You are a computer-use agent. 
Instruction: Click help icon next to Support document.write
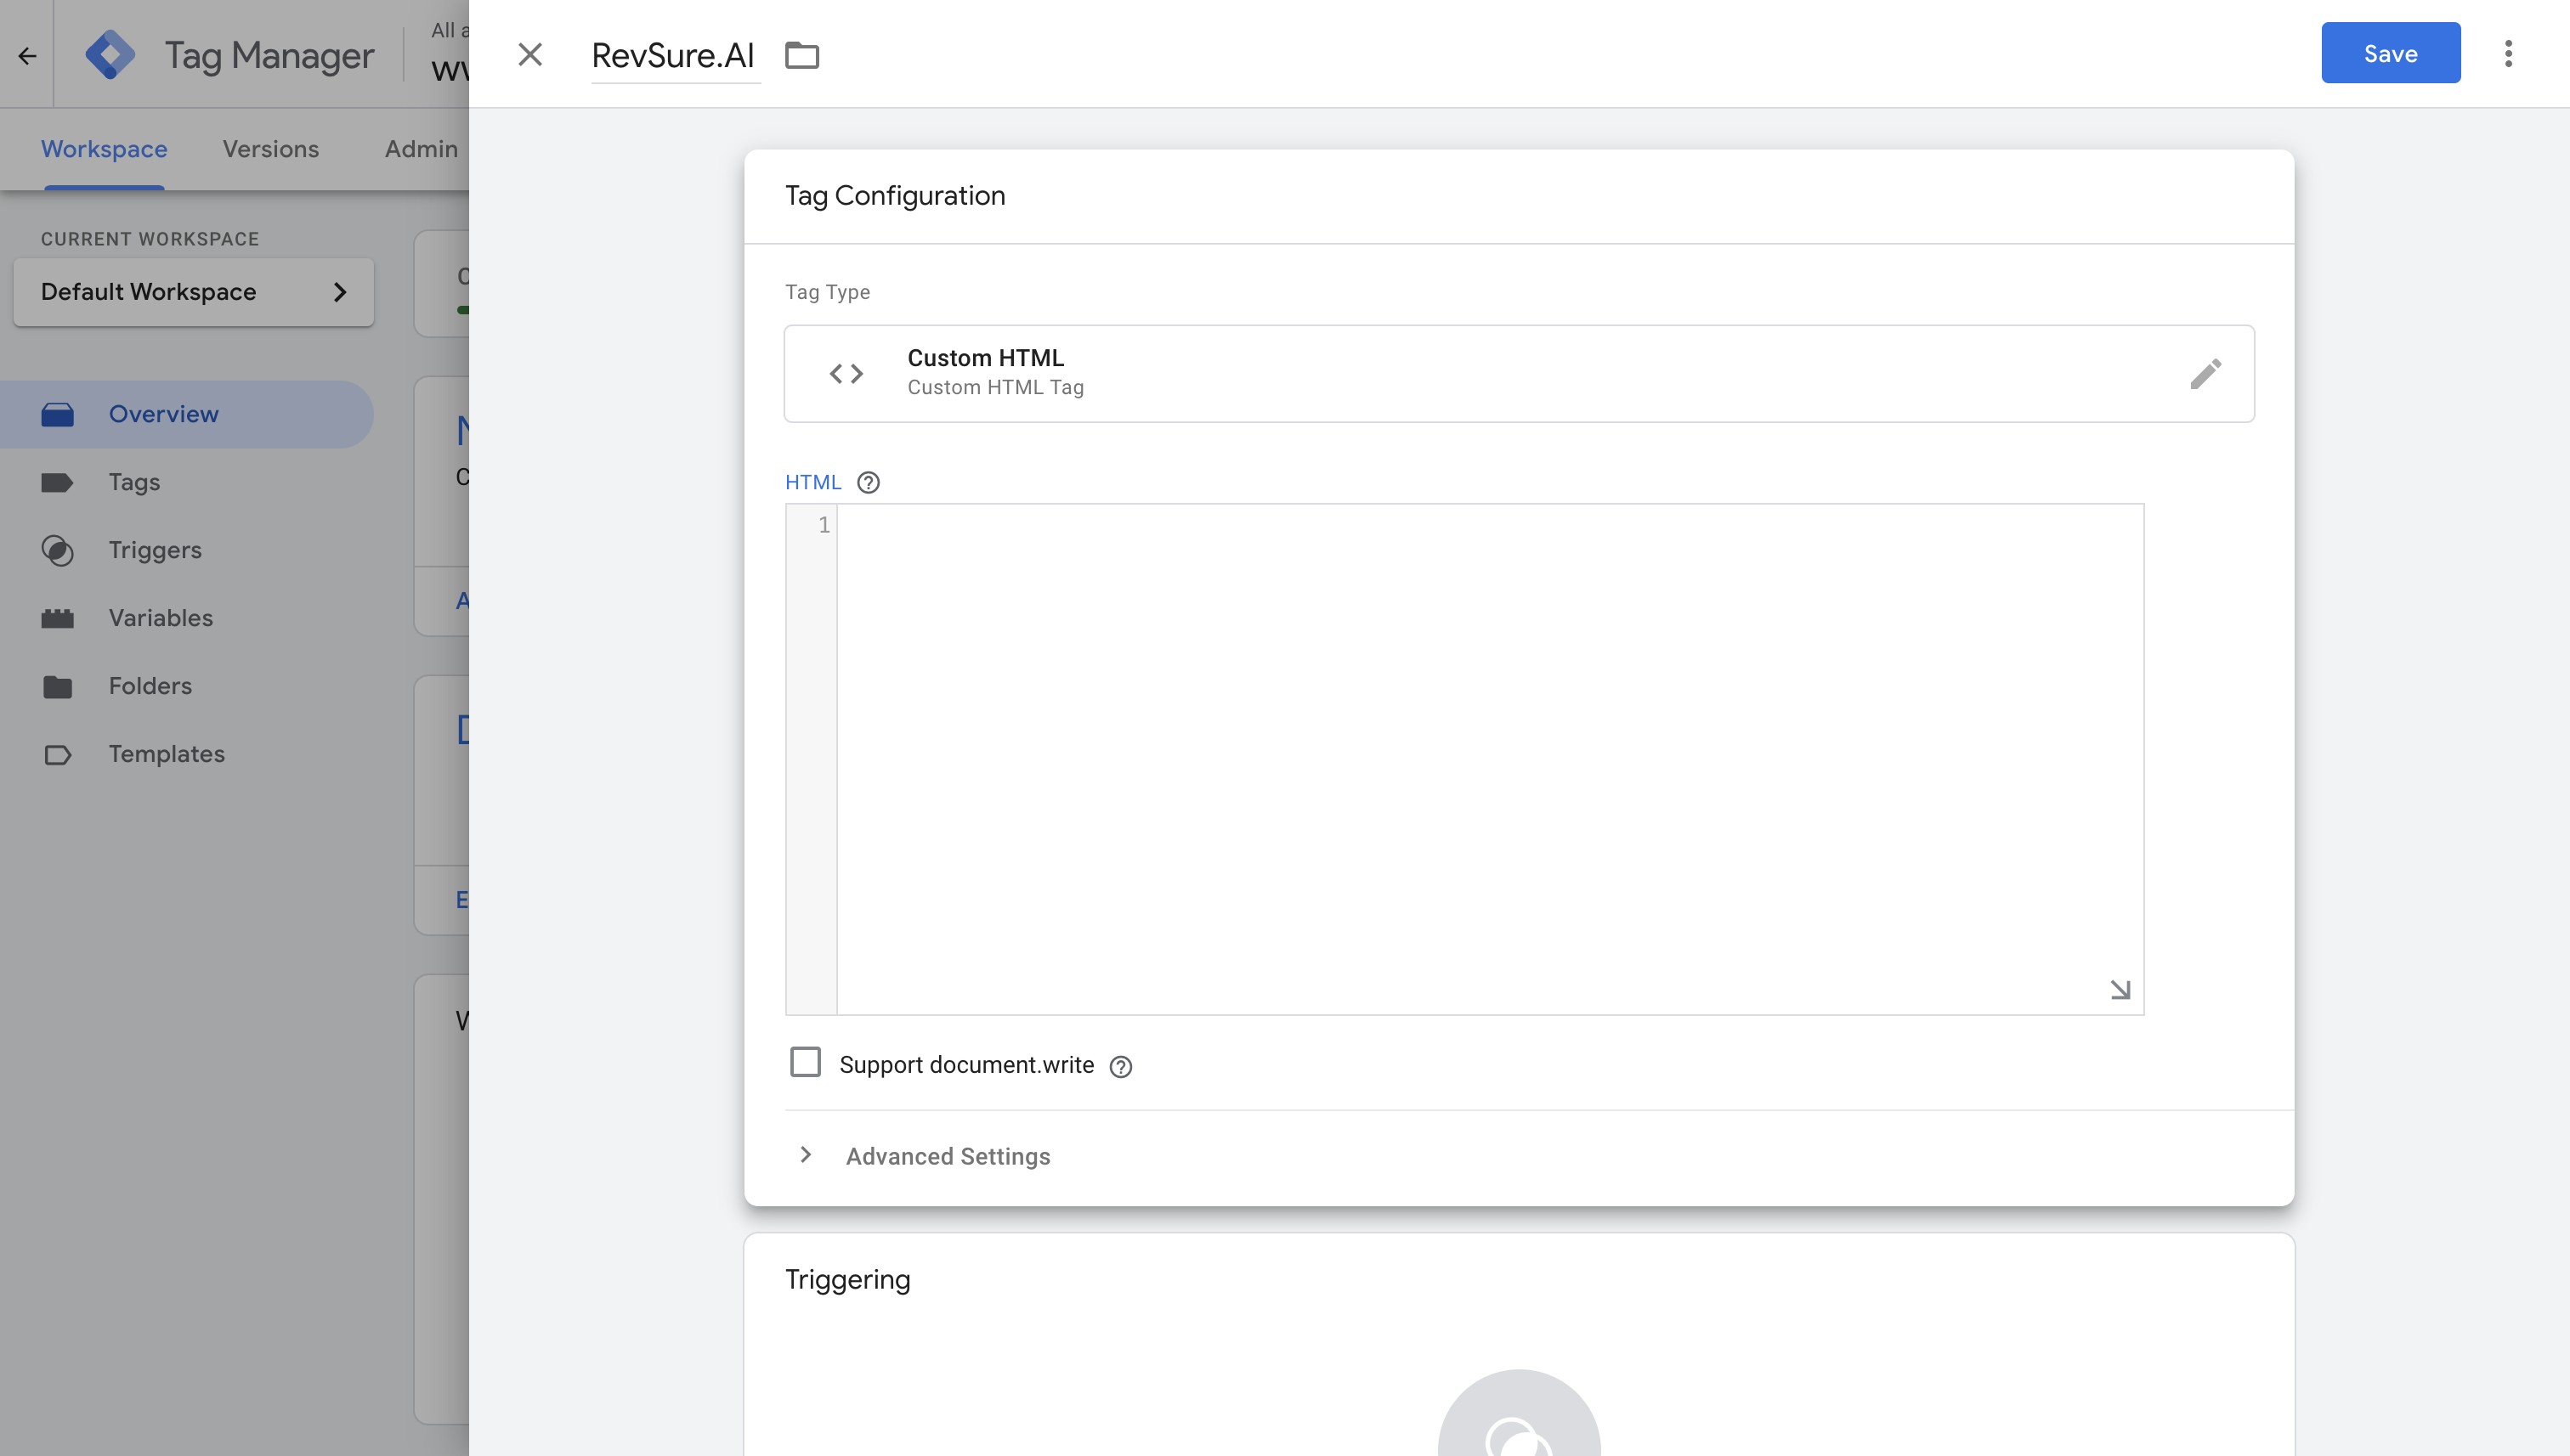pos(1120,1067)
